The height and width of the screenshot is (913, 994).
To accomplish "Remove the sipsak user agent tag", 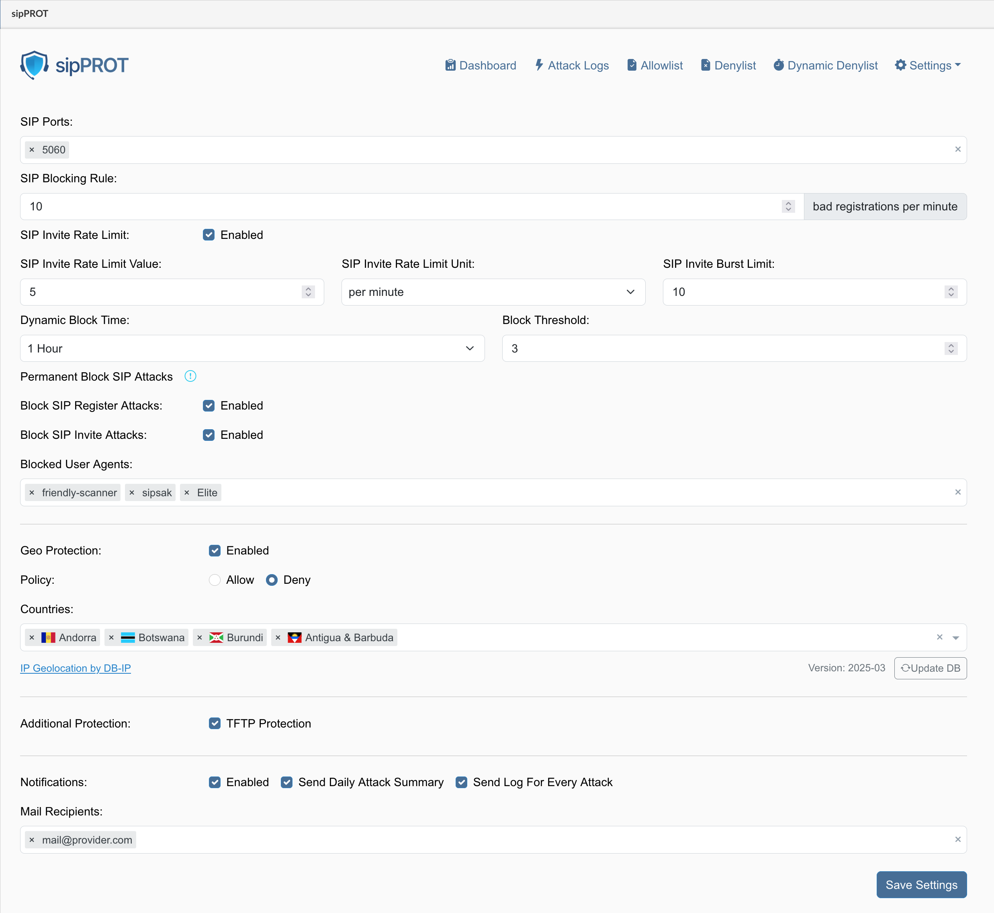I will [x=132, y=493].
